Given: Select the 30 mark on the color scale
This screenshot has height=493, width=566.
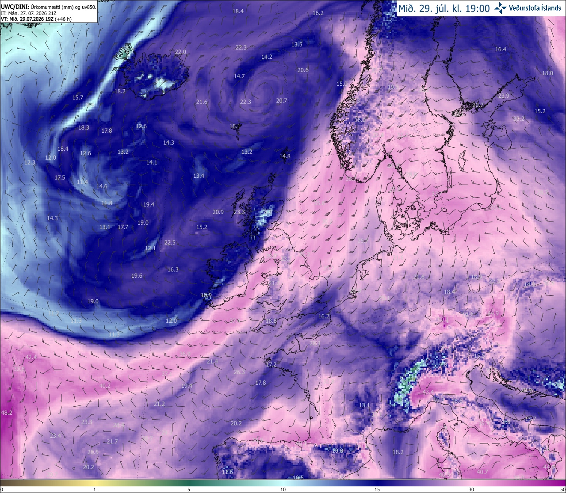Looking at the screenshot, I should coord(471,489).
